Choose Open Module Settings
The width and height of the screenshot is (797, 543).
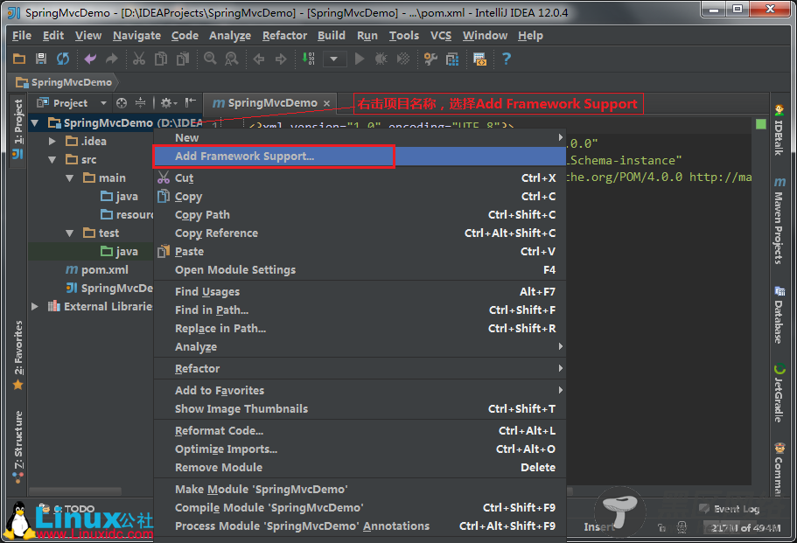pos(360,269)
